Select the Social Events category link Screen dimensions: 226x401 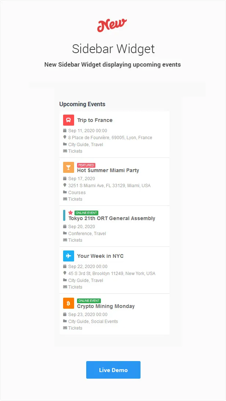(104, 321)
